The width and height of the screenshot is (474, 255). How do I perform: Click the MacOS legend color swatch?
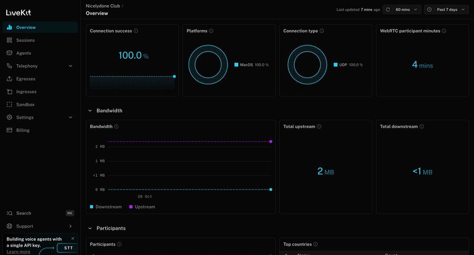click(236, 65)
